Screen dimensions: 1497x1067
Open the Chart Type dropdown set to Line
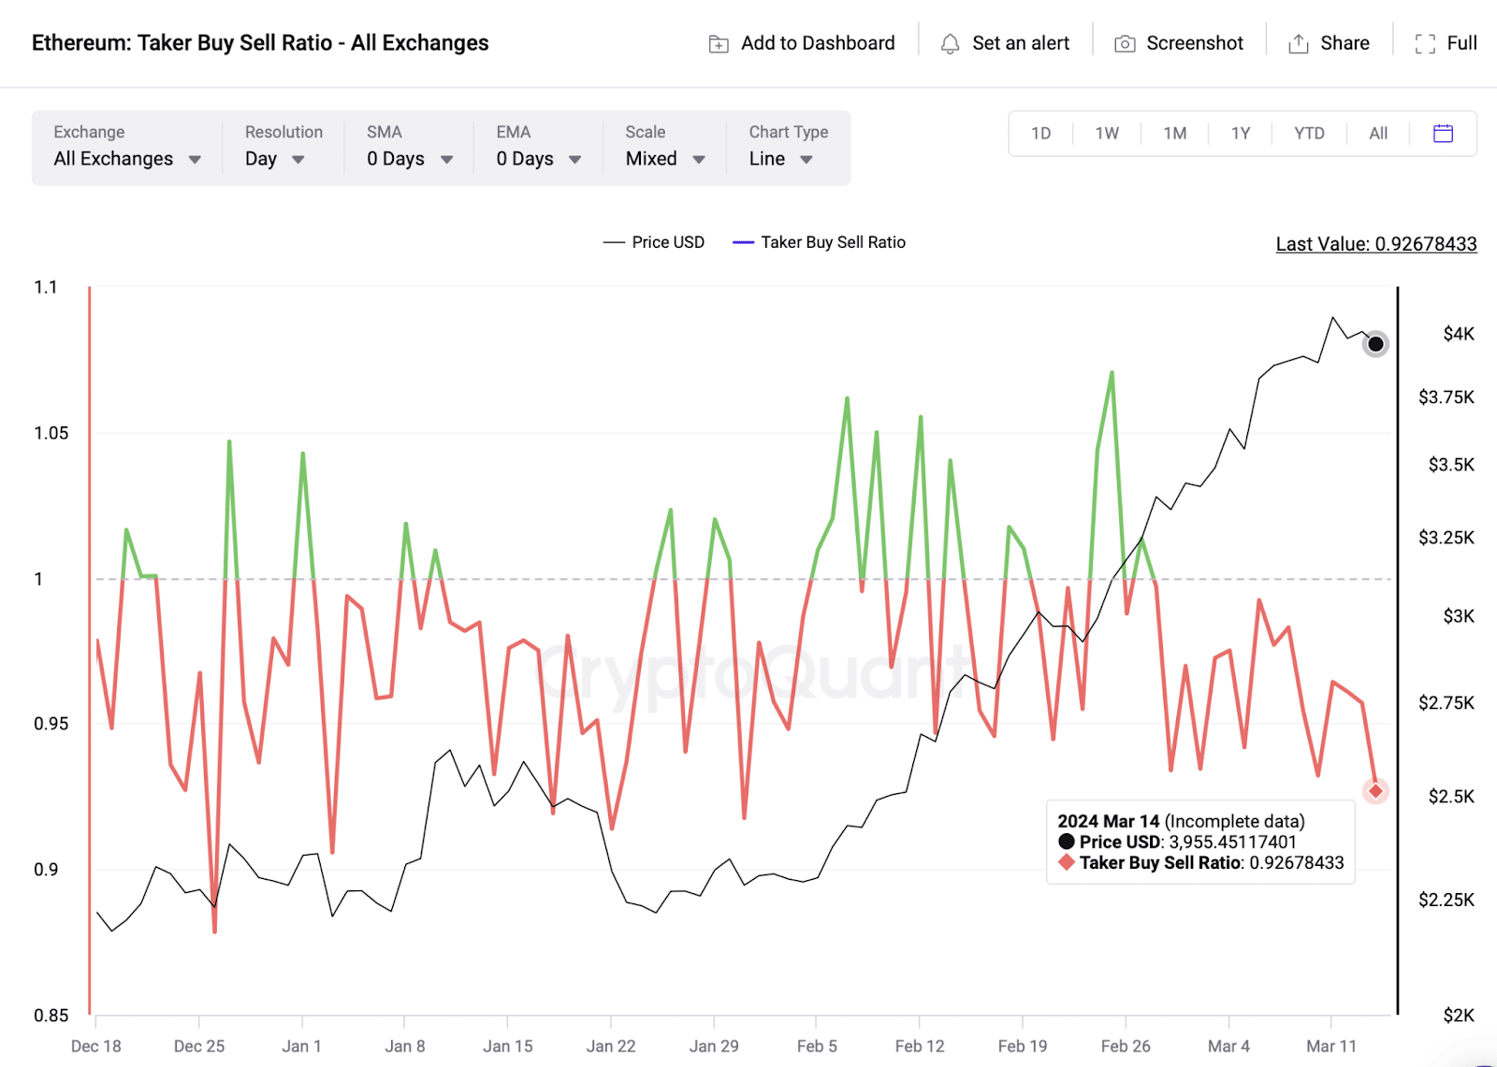click(788, 147)
